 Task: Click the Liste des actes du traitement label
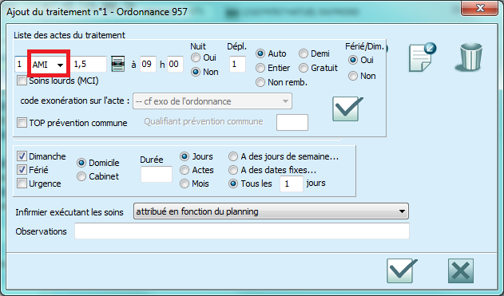tap(69, 35)
